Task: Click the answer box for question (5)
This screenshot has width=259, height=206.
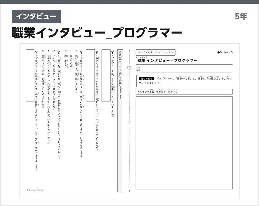Action: click(x=30, y=75)
